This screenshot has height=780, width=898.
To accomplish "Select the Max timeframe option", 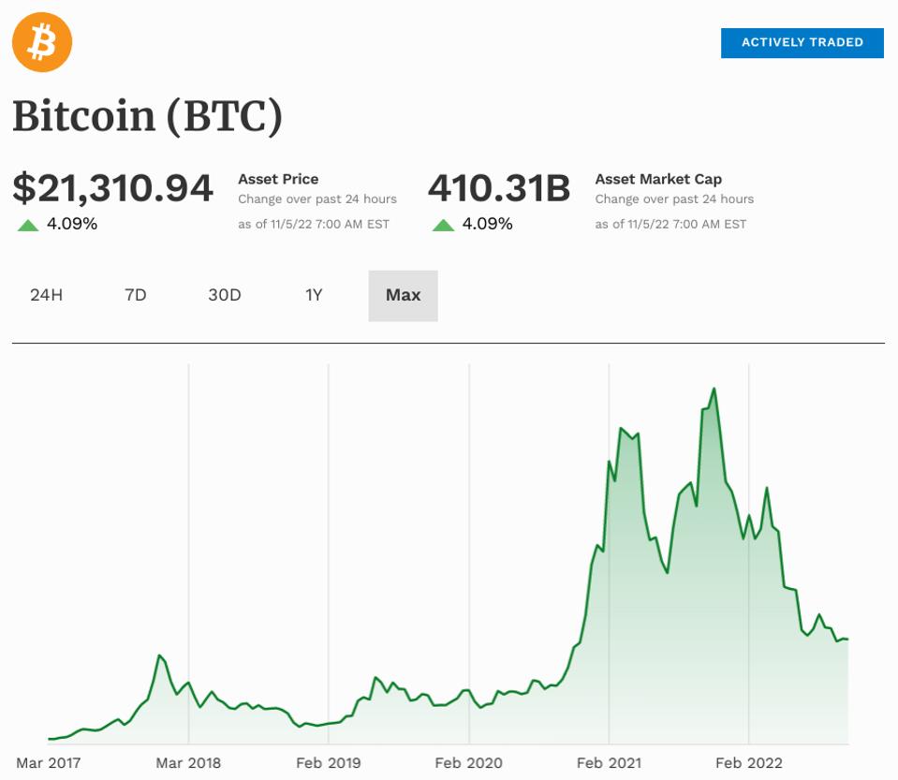I will point(403,295).
